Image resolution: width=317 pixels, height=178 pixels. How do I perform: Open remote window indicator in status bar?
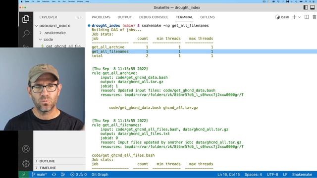24,175
